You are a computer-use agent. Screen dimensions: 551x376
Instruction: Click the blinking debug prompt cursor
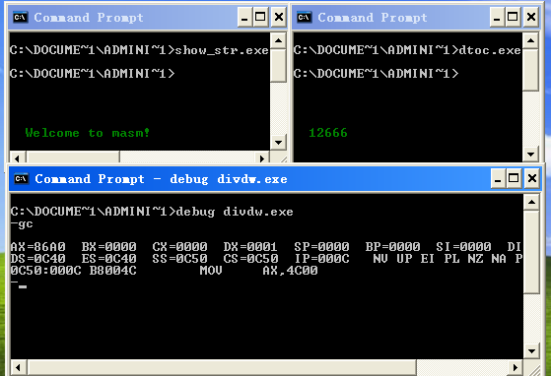pyautogui.click(x=23, y=286)
